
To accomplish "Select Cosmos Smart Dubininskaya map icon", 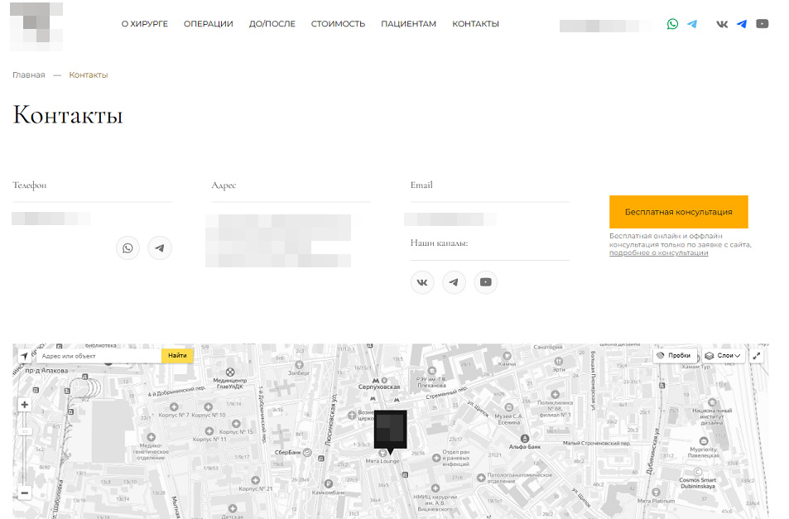I will [697, 472].
